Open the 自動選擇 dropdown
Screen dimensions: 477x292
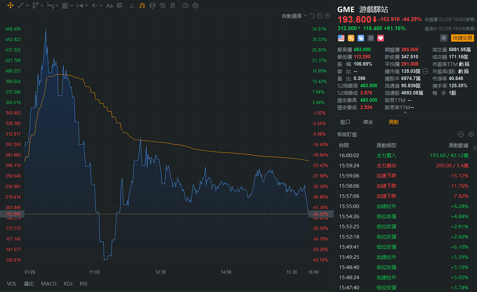coord(294,16)
